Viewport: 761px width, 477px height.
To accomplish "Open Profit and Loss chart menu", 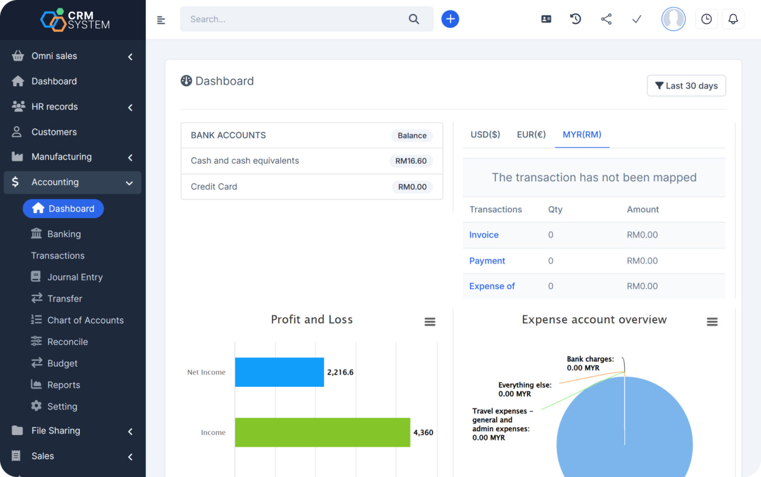I will [430, 322].
